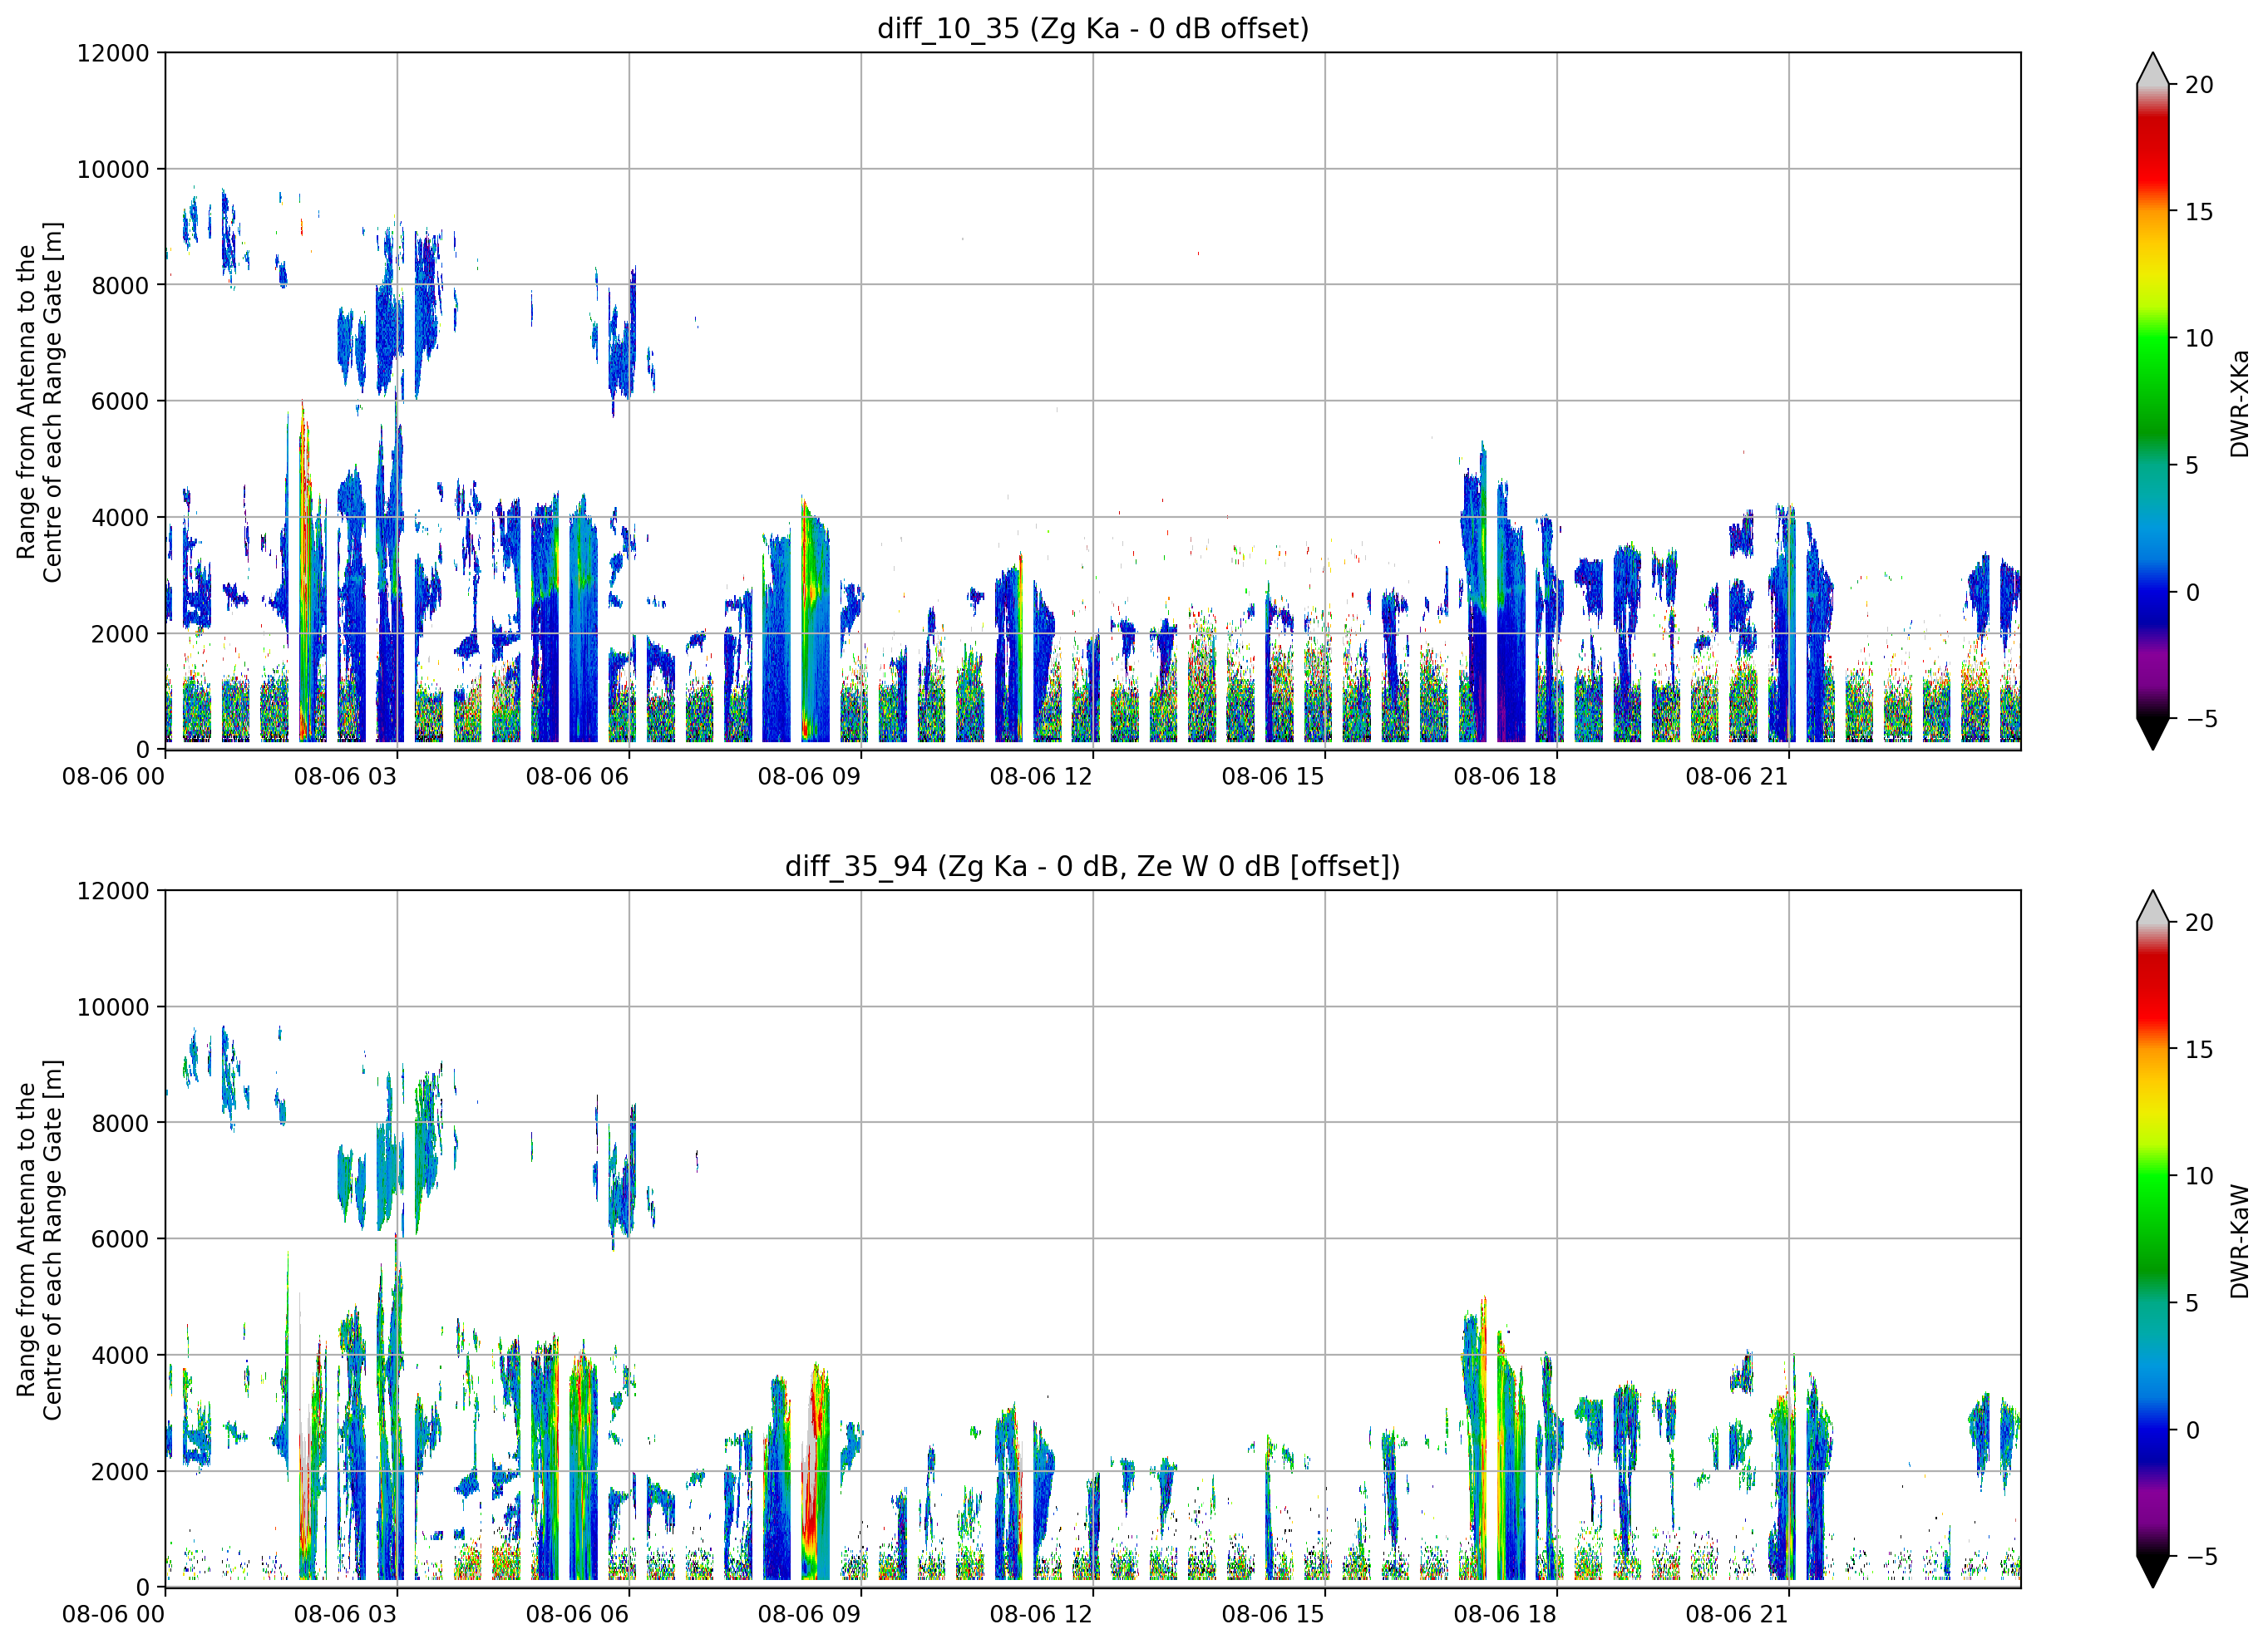
Task: Click the '2000' y-tick label of bottom plot
Action: point(120,1472)
